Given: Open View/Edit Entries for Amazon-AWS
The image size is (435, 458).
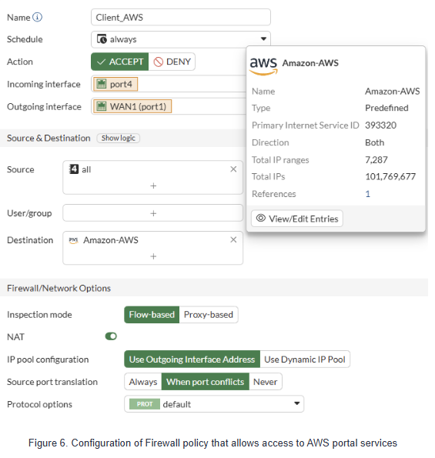Looking at the screenshot, I should coord(297,219).
